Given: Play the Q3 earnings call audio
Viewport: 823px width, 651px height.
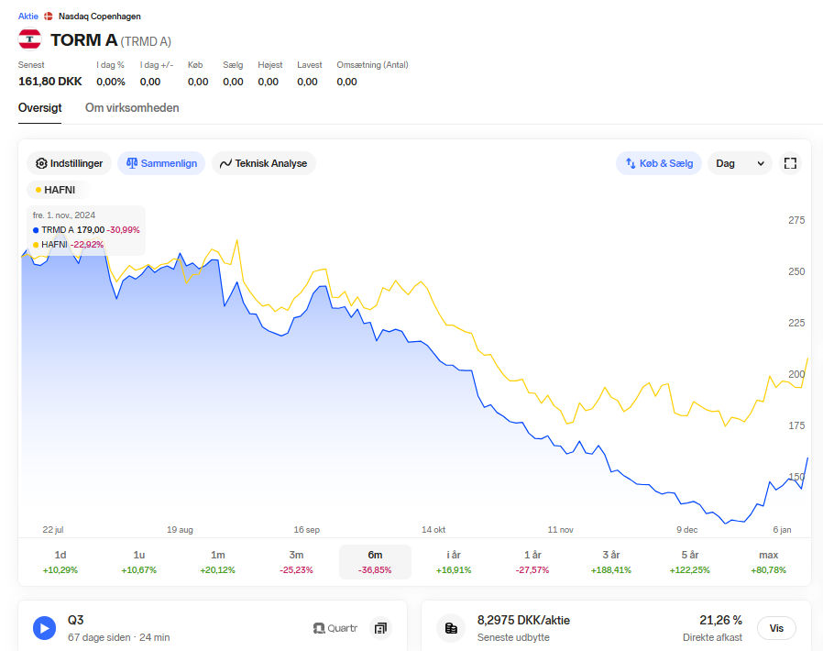Looking at the screenshot, I should (x=45, y=628).
